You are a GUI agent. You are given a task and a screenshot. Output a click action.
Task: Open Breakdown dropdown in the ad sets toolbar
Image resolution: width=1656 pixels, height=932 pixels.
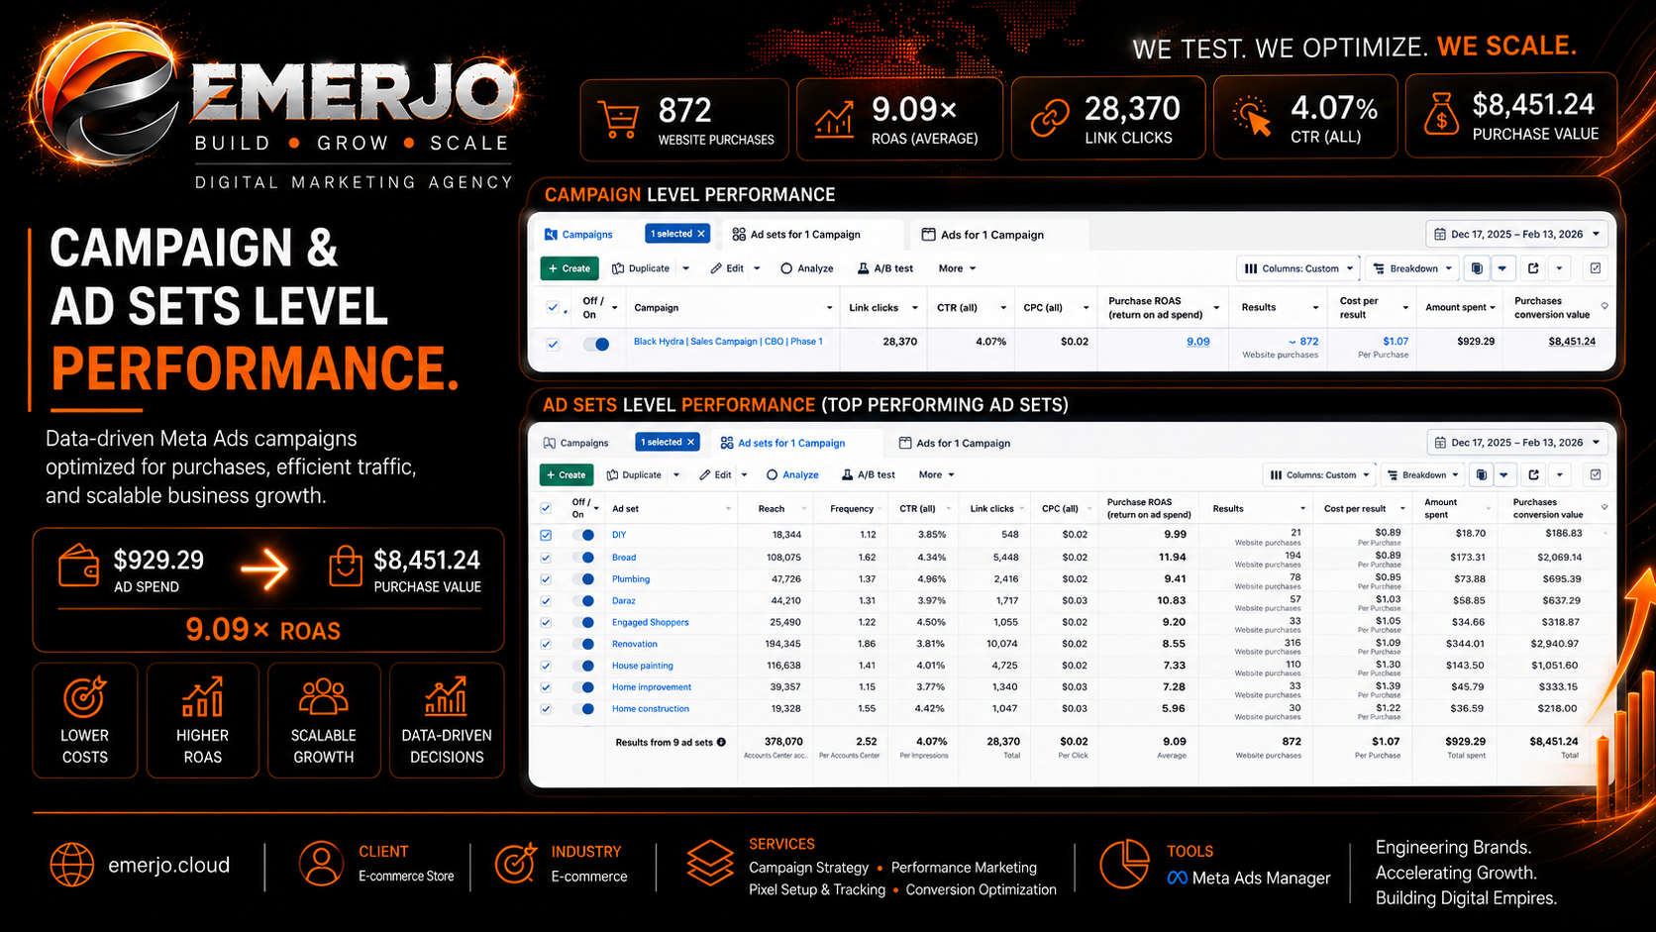[x=1422, y=474]
